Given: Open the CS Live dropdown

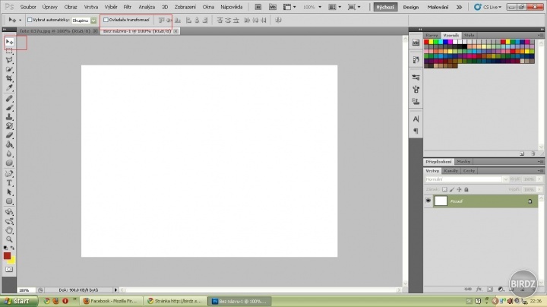Looking at the screenshot, I should (x=488, y=7).
